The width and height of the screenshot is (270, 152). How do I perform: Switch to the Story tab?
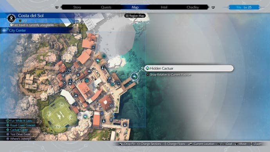click(77, 7)
